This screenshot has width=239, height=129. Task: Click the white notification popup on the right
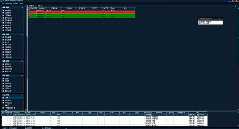click(x=210, y=22)
